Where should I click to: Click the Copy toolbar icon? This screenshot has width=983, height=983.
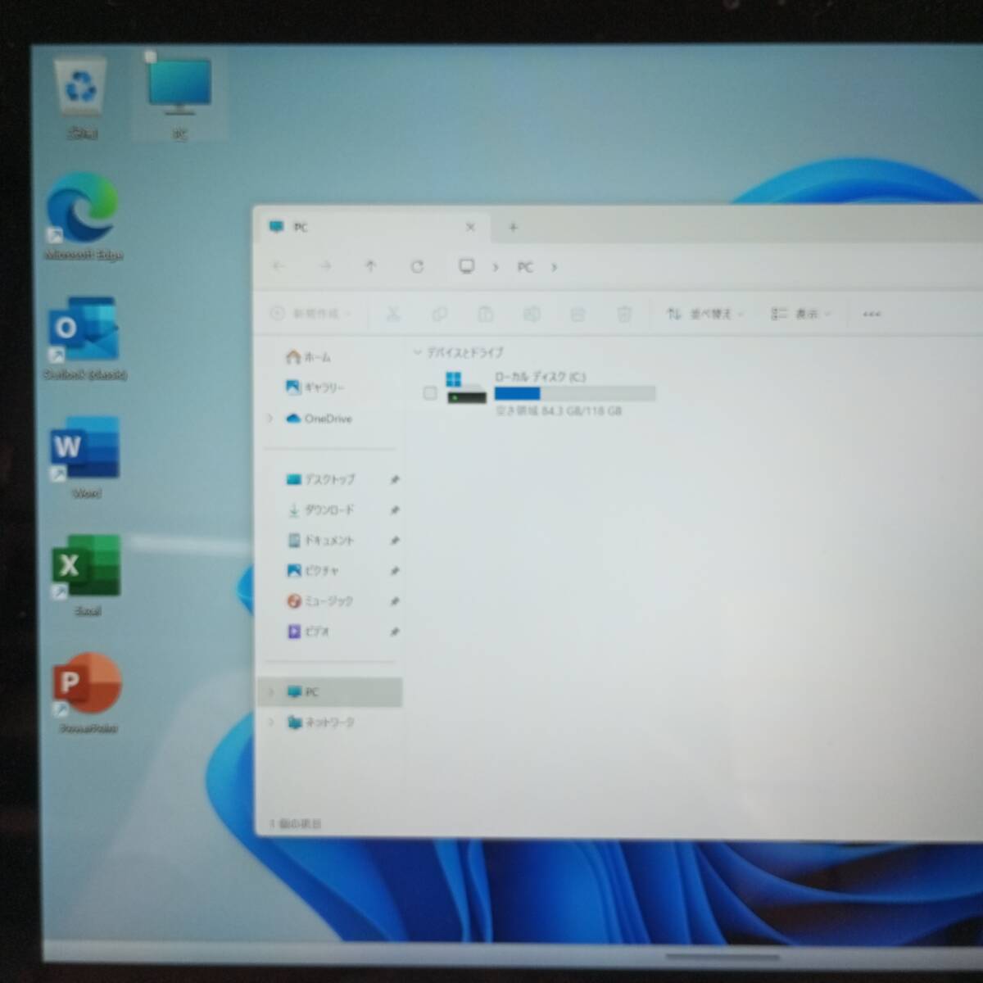pos(440,314)
